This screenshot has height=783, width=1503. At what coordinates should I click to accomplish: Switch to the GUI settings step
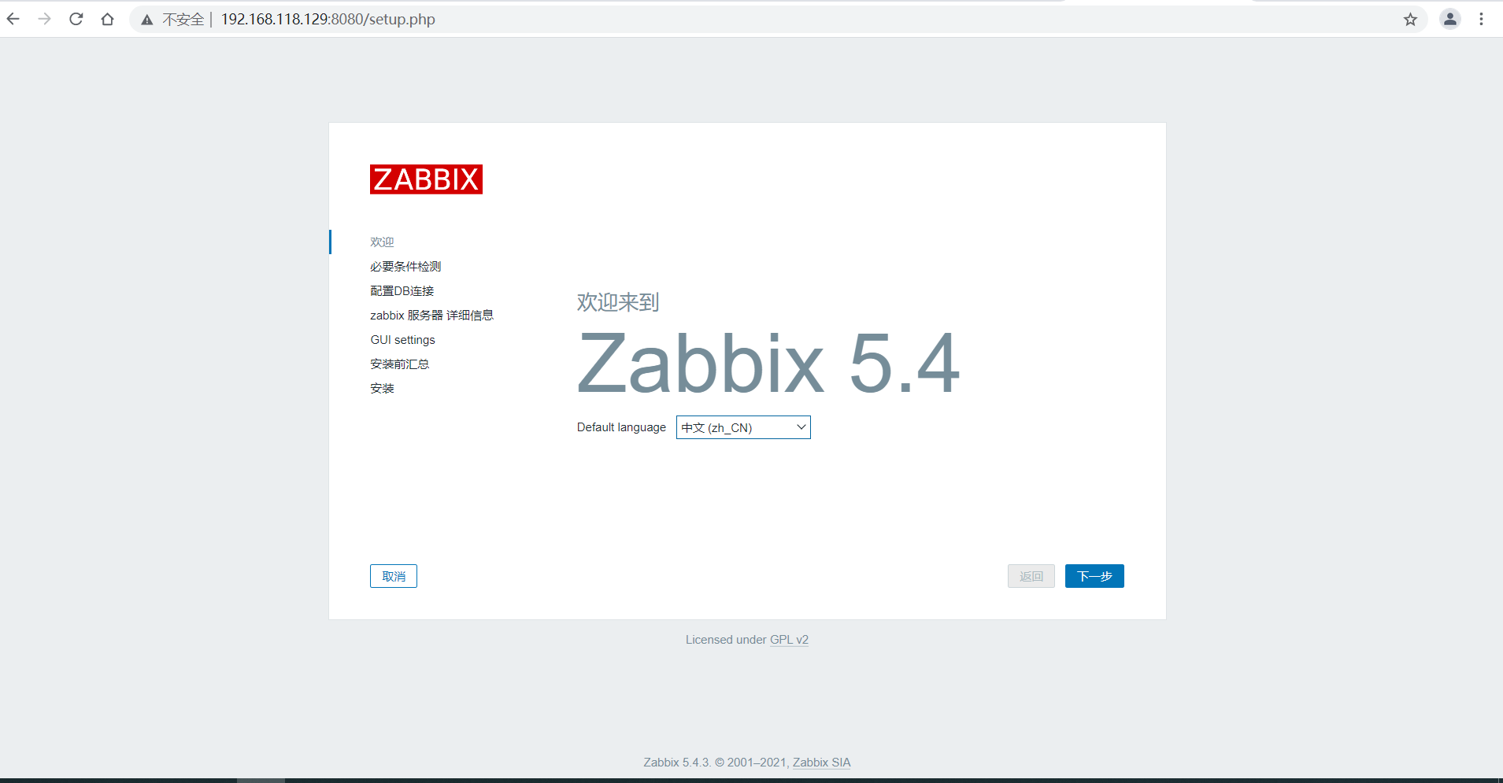tap(402, 339)
